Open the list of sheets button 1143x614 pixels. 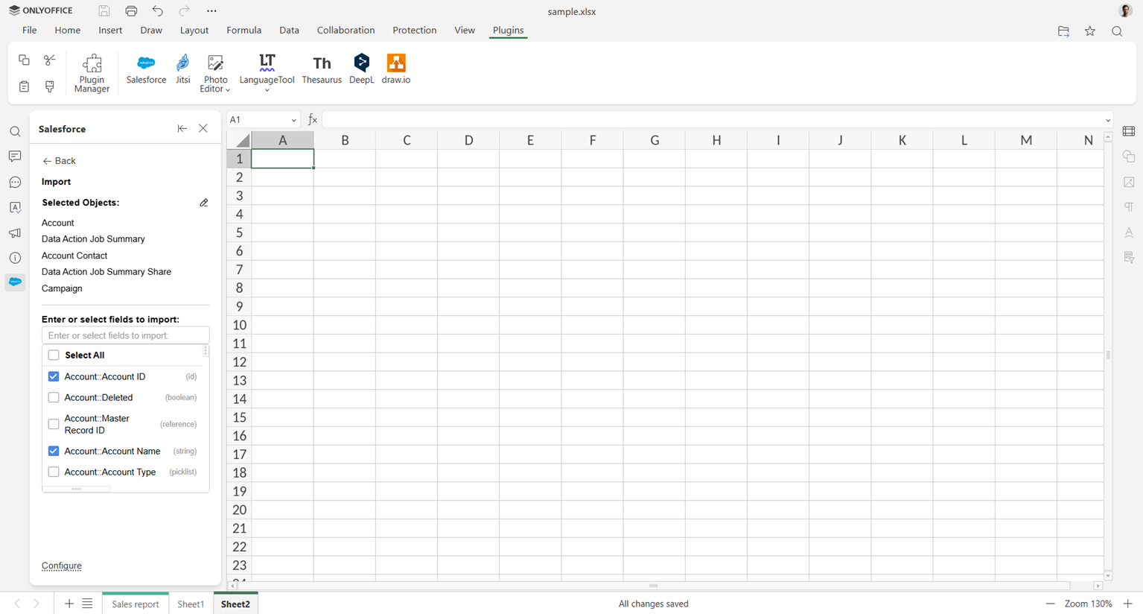(x=87, y=604)
